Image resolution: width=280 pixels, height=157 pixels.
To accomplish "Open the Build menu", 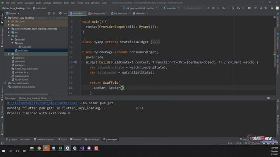I will point(66,3).
